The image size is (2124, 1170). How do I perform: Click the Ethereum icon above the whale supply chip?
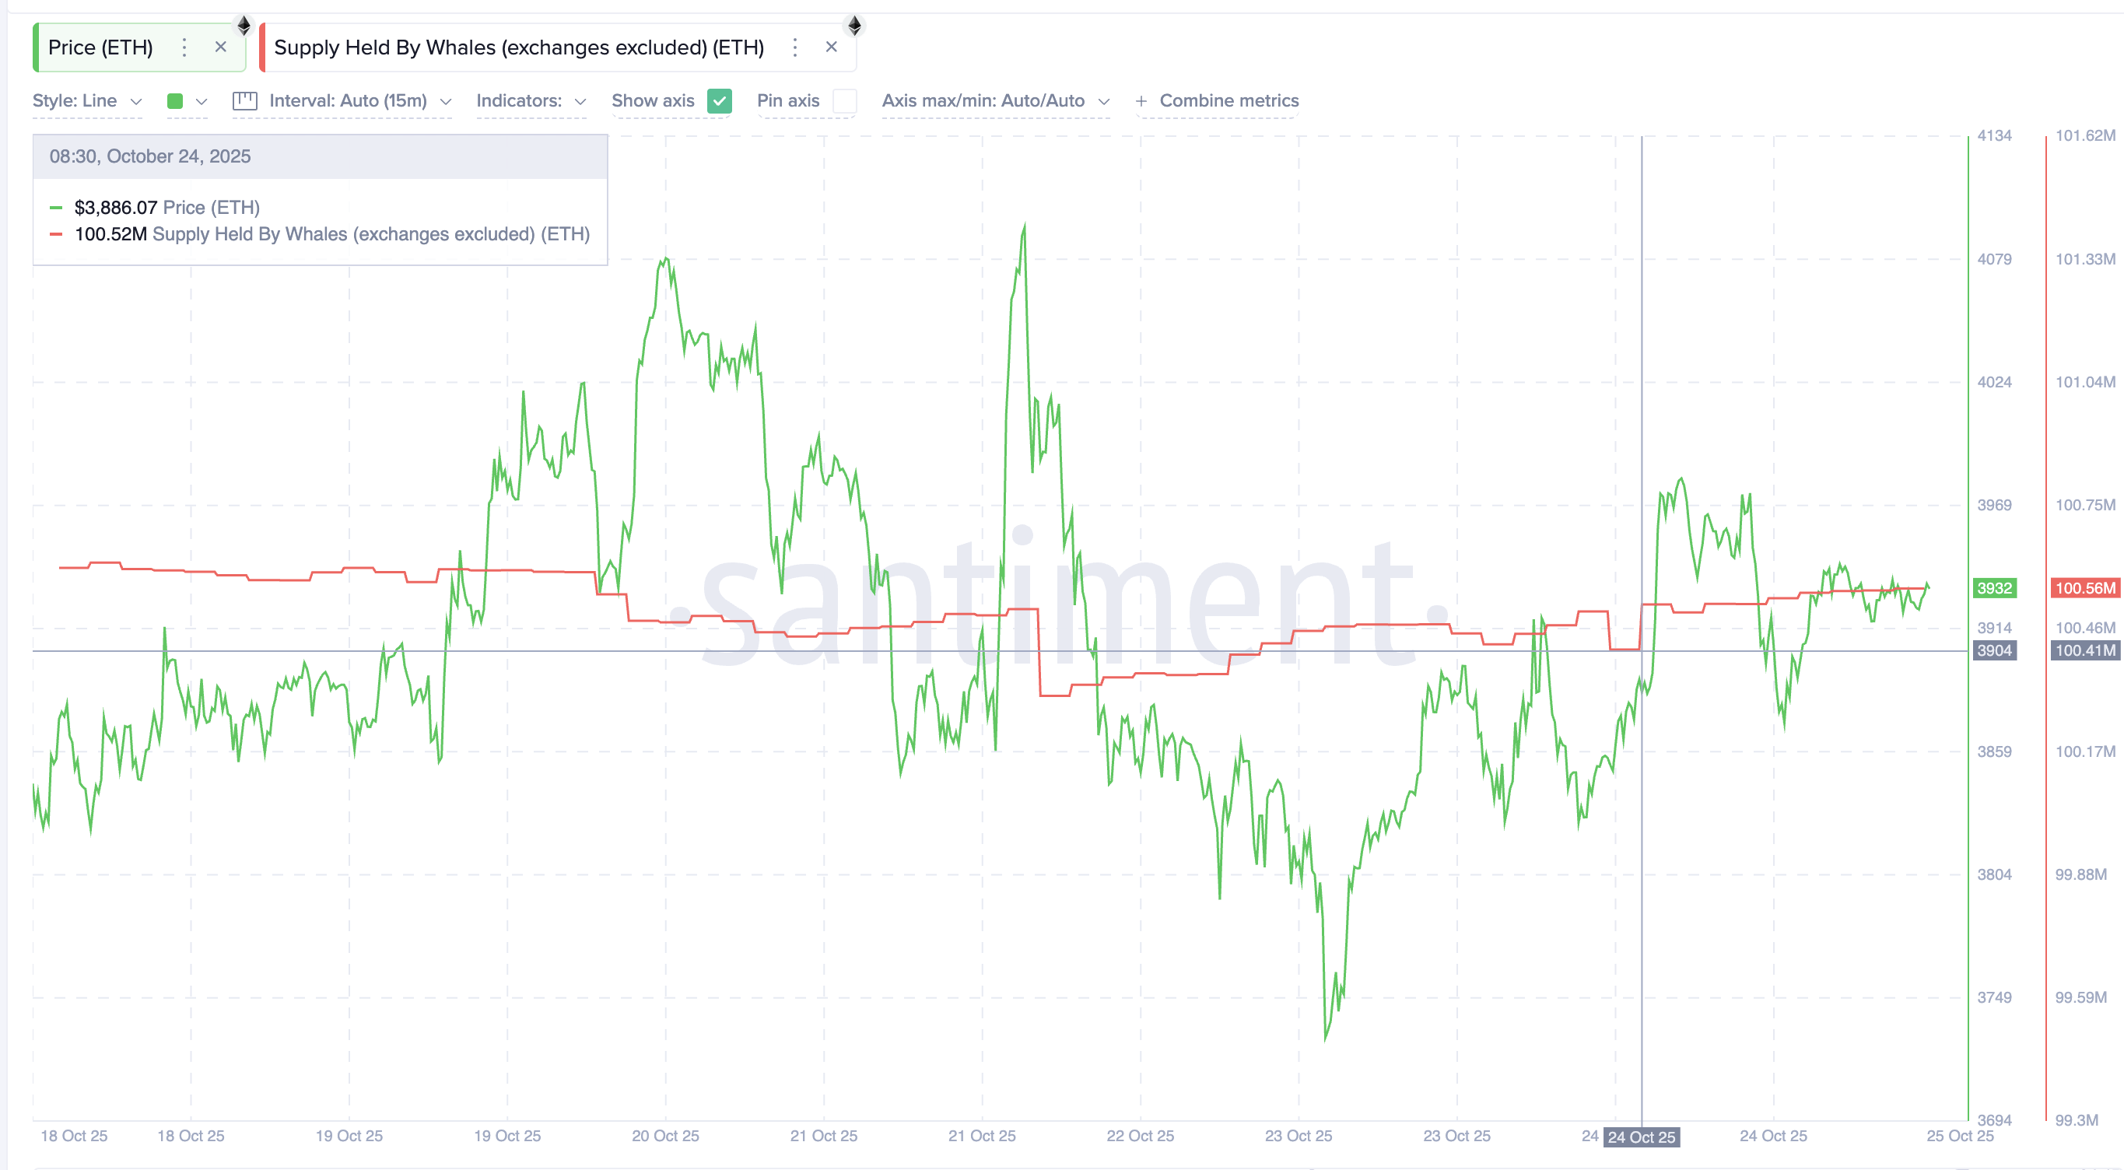(x=855, y=26)
